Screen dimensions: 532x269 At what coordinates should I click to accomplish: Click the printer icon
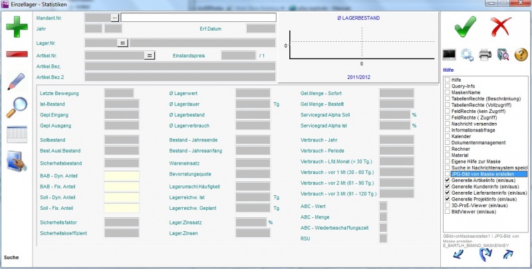click(x=485, y=54)
